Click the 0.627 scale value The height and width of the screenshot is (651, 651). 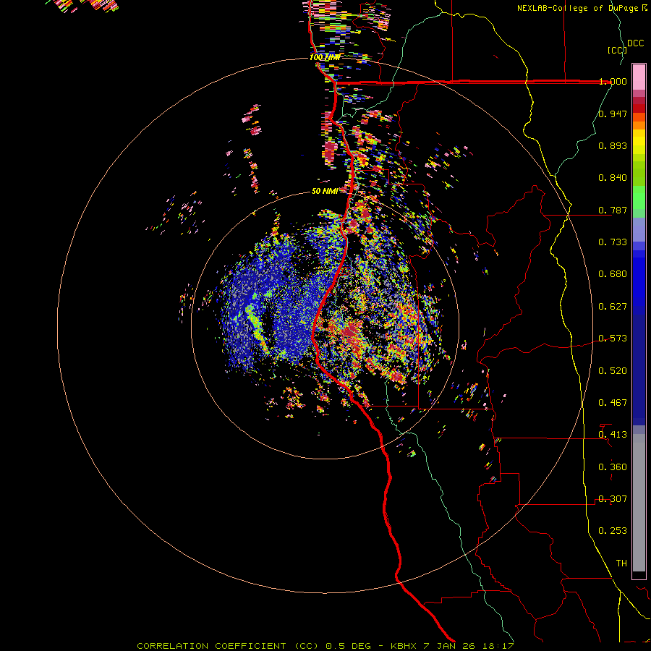[613, 307]
